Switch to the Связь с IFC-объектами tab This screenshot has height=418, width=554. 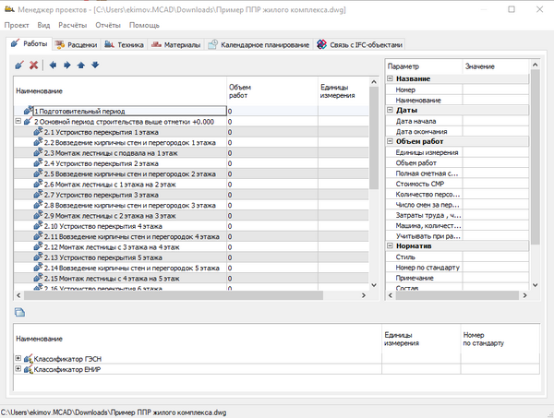pos(360,45)
